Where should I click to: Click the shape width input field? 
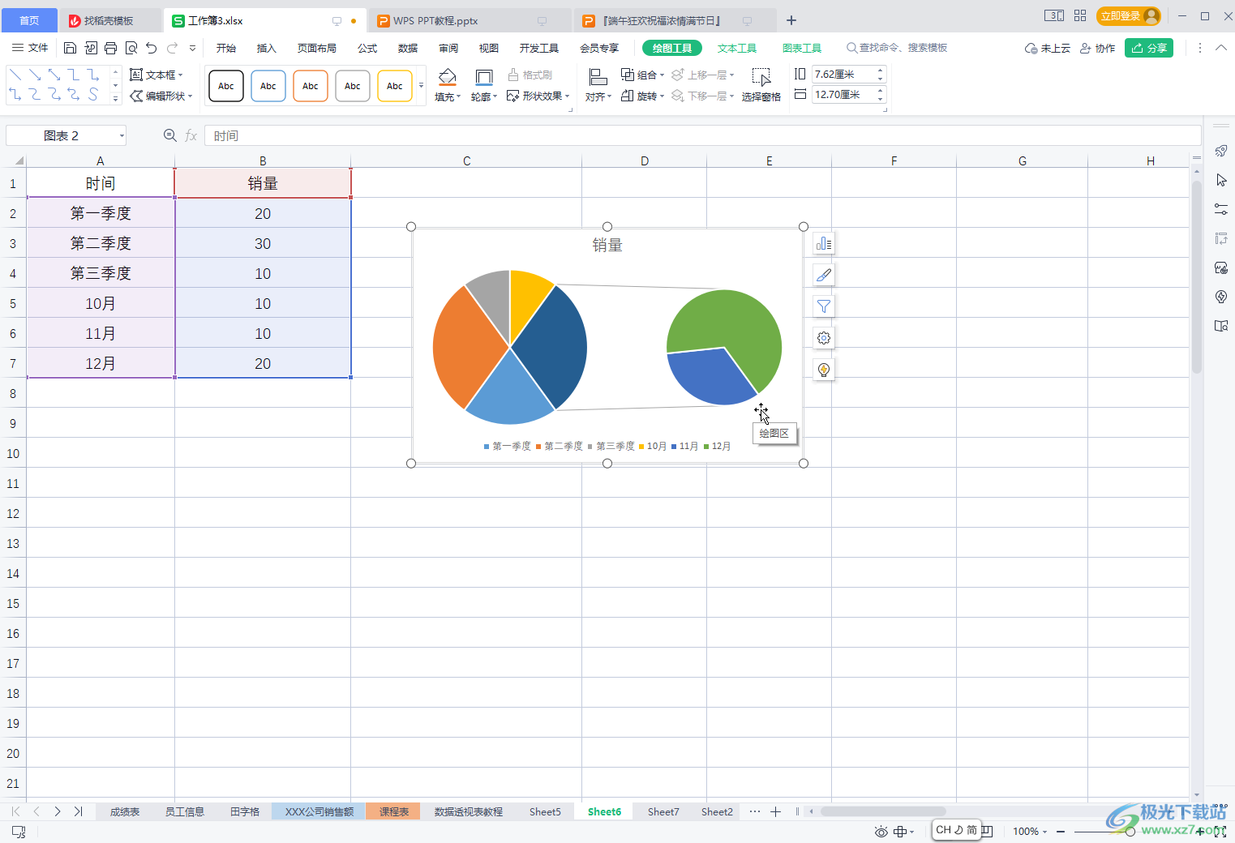point(843,95)
